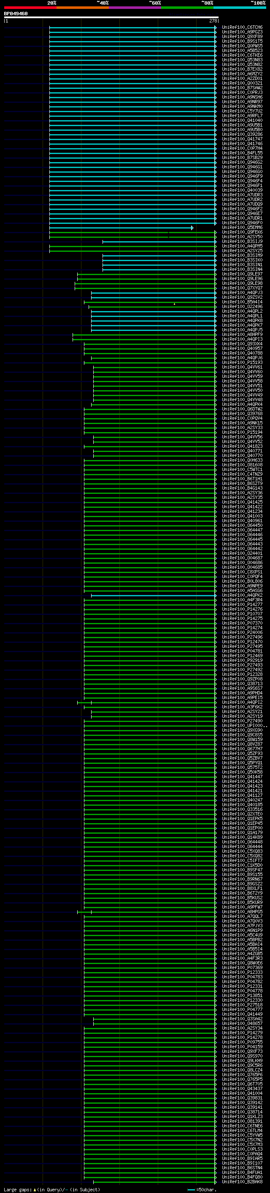Select label UniRef100_C8XPS1

click(242, 573)
